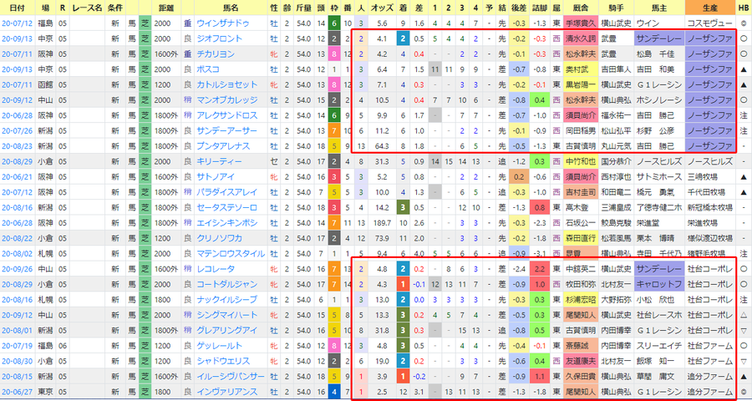Click horse name キリーティー
The height and width of the screenshot is (401, 752).
(x=219, y=161)
